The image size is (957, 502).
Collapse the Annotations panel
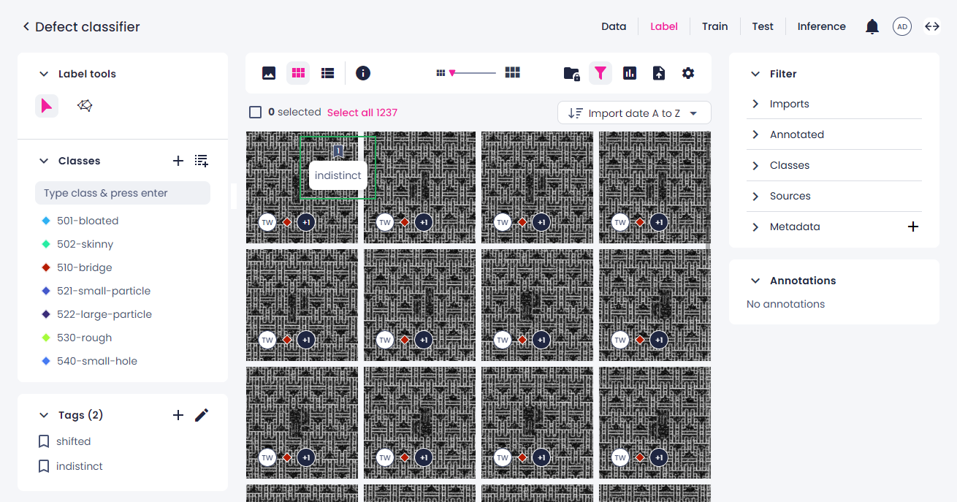pos(755,281)
